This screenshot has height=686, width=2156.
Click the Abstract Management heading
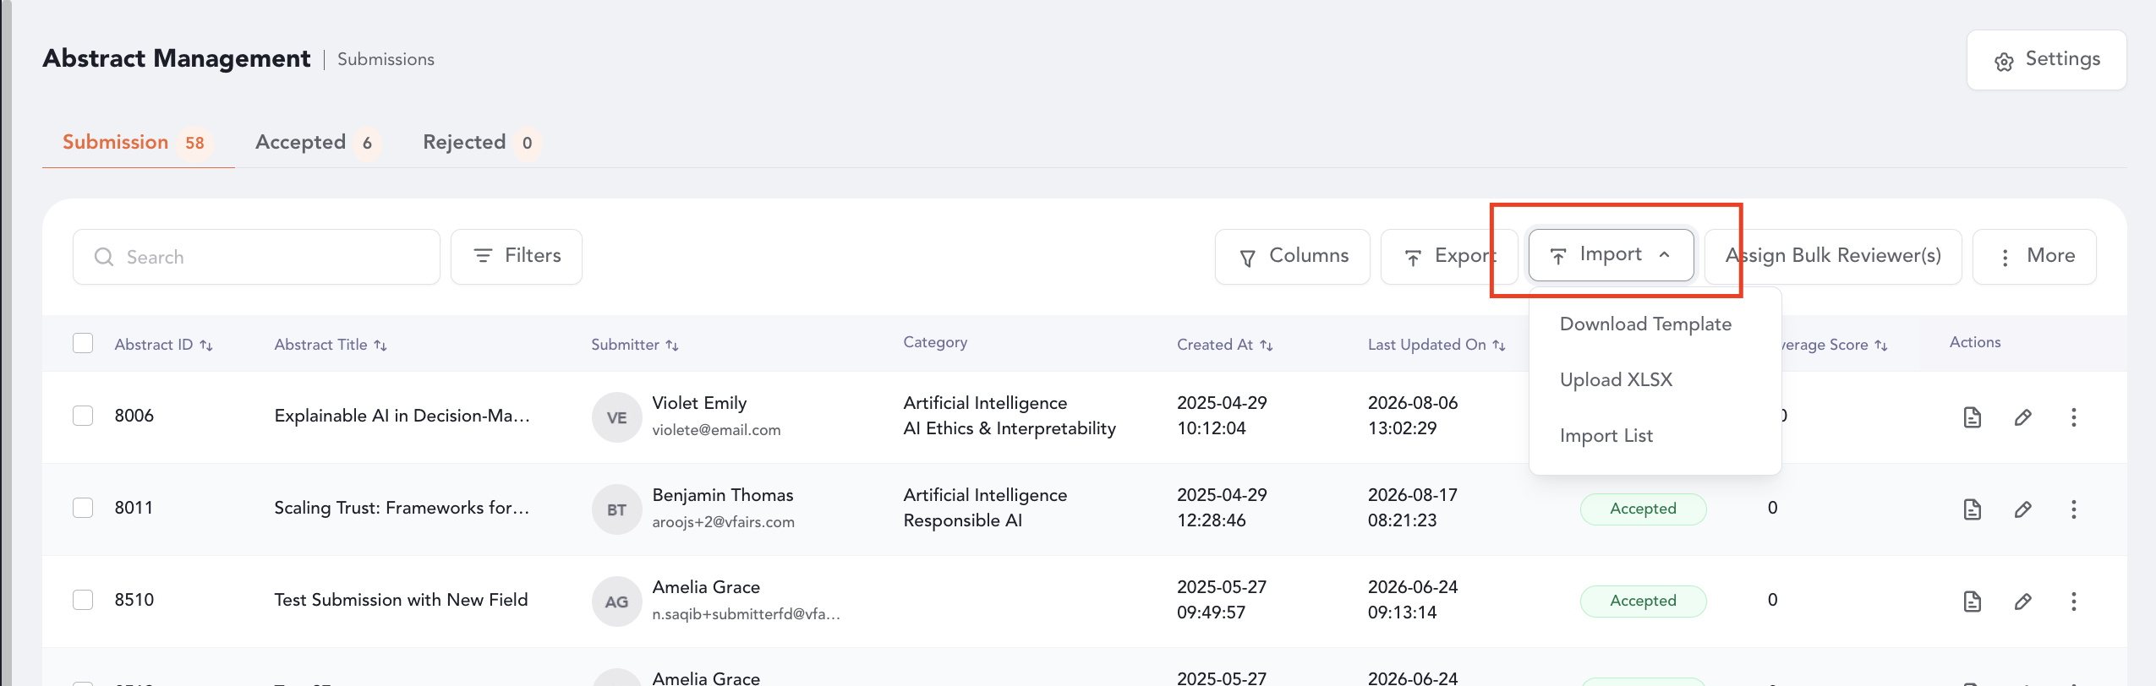[177, 58]
